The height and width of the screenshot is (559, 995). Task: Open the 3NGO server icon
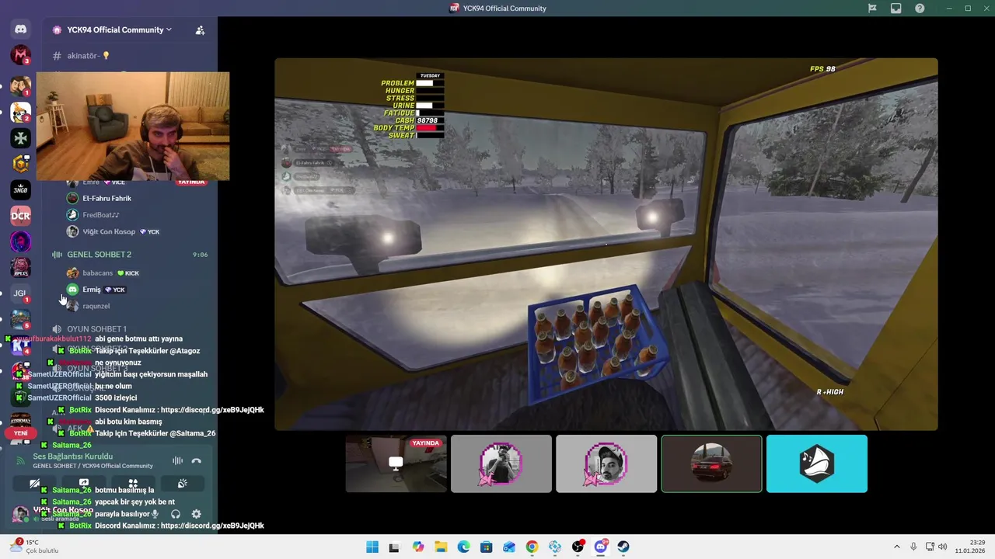(20, 189)
